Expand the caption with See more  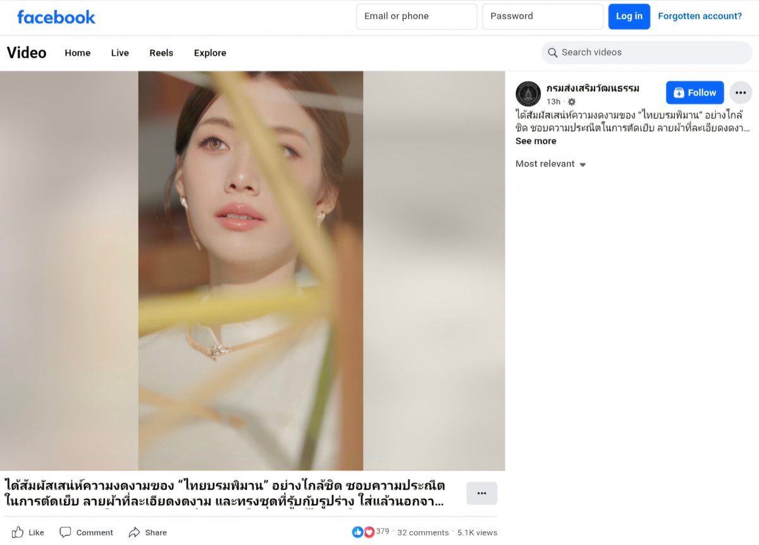(x=536, y=141)
